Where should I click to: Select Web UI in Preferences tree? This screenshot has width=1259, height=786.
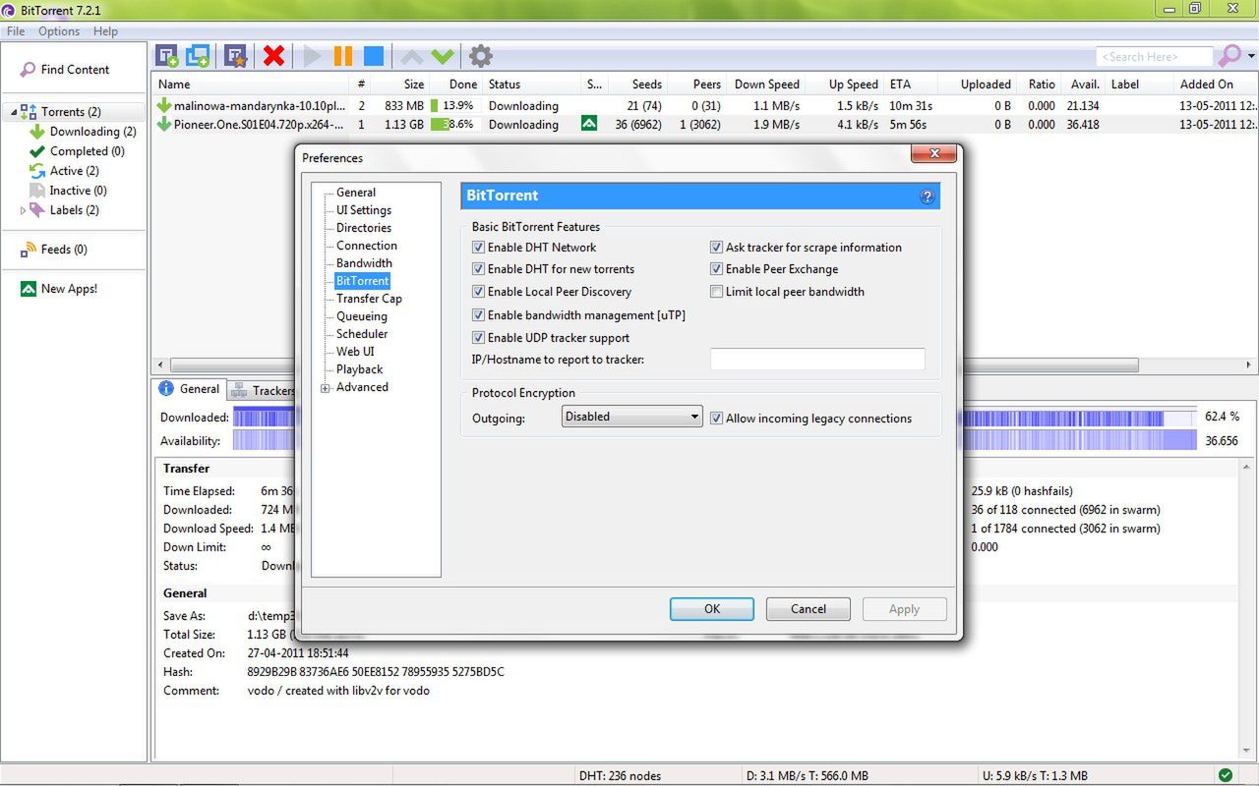[x=355, y=352]
